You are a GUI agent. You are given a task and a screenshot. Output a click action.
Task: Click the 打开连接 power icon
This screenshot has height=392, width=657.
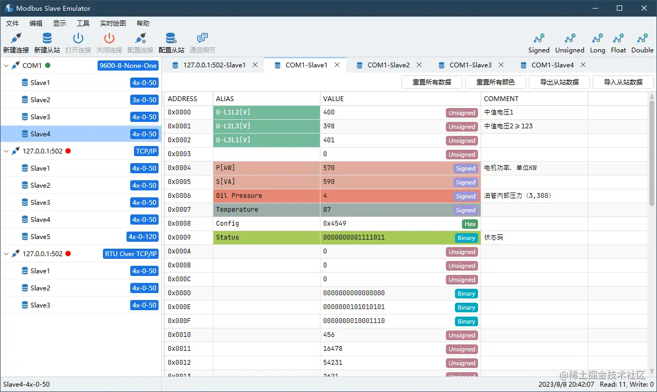coord(78,39)
